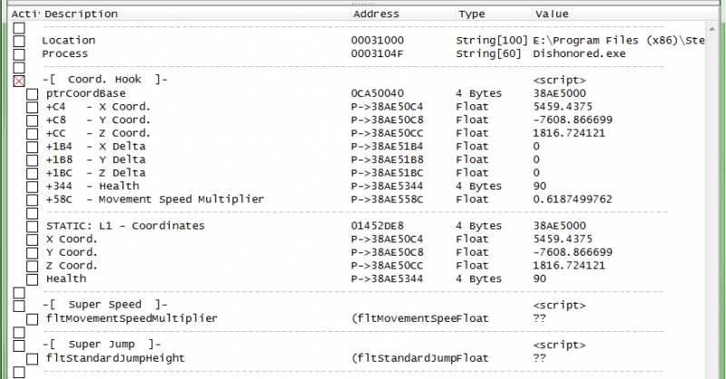726x379 pixels.
Task: Select the Process entry row
Action: 64,53
